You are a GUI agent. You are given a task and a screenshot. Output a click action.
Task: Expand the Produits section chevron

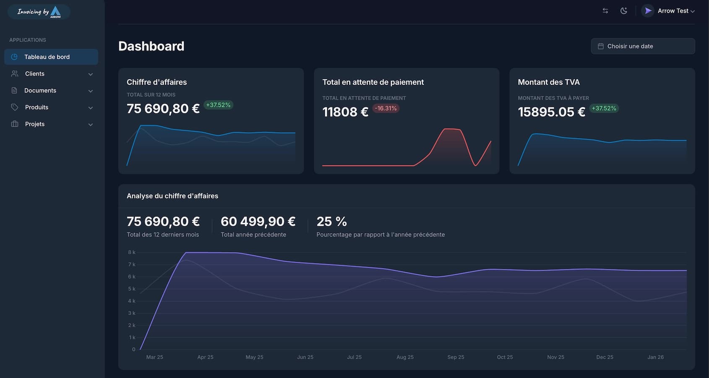tap(91, 107)
